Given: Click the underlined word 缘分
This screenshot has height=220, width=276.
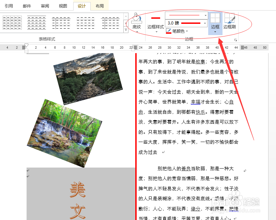Looking at the screenshot, I should 196,209.
